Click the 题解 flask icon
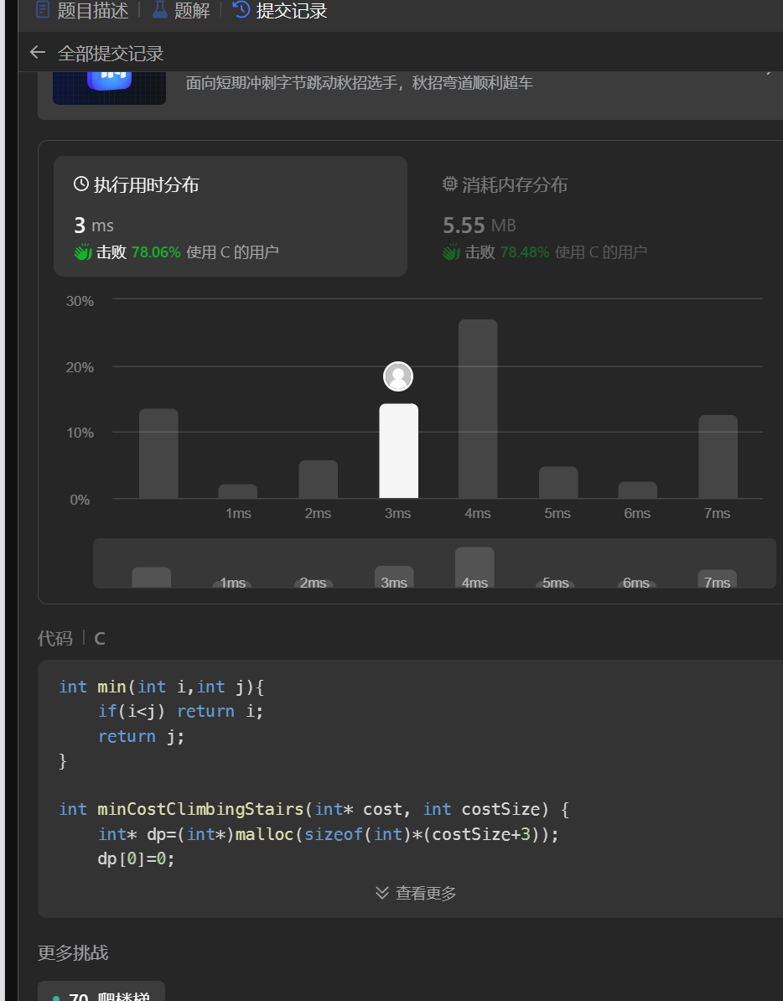The width and height of the screenshot is (783, 1001). point(159,10)
